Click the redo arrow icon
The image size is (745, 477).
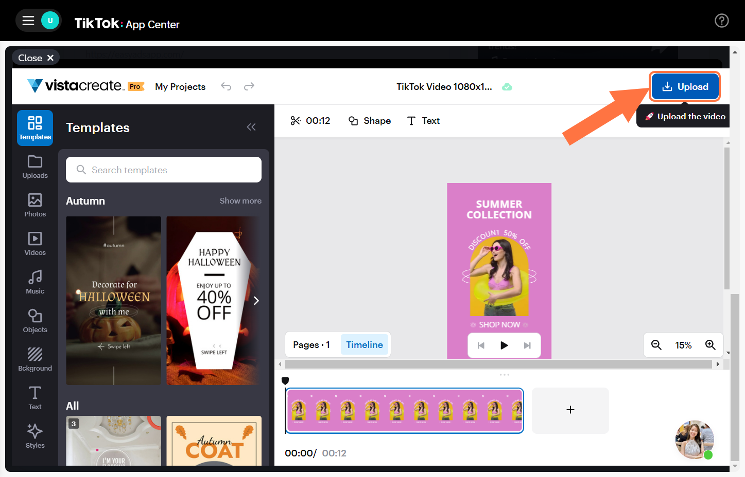(249, 86)
